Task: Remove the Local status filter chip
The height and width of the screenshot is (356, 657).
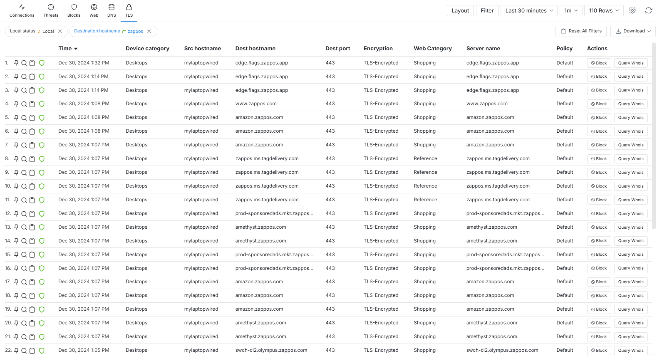Action: (60, 31)
